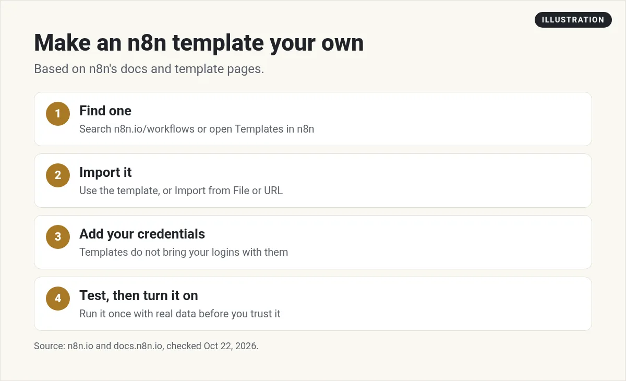Click "Search n8n.io/workflows or open Templates in n8n"
Image resolution: width=626 pixels, height=381 pixels.
(197, 129)
